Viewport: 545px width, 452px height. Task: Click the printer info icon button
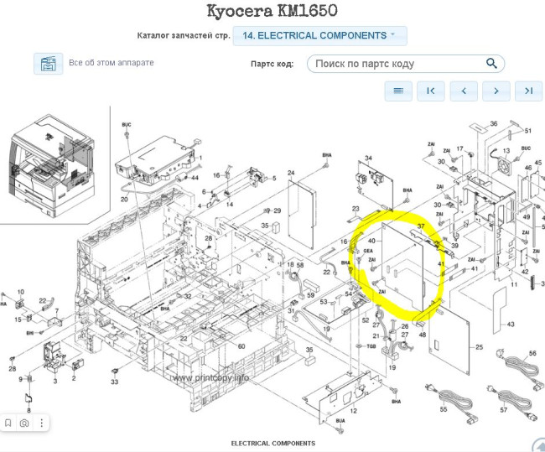point(49,64)
